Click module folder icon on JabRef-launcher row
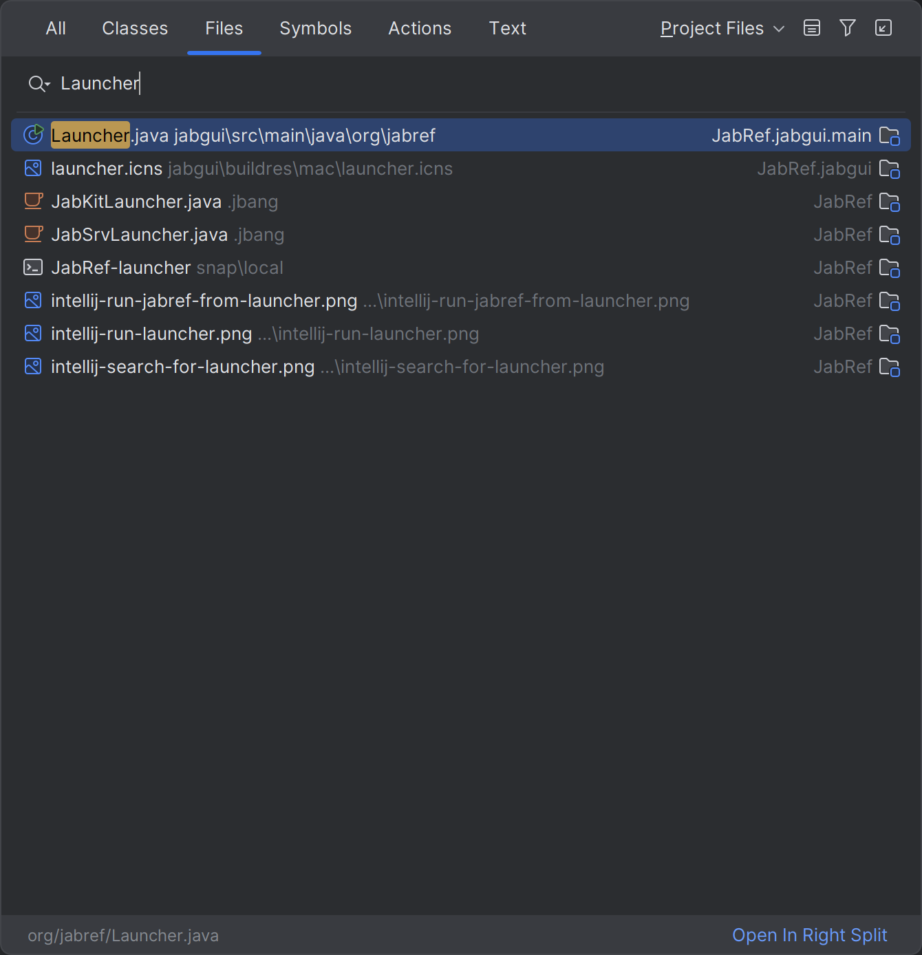 [890, 268]
